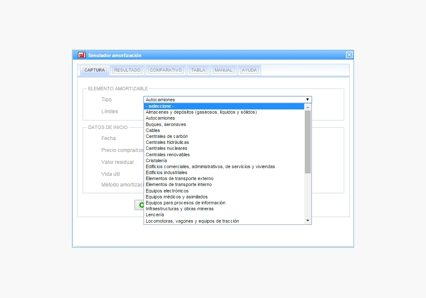Open the MANUAL tab
This screenshot has width=426, height=298.
[223, 70]
